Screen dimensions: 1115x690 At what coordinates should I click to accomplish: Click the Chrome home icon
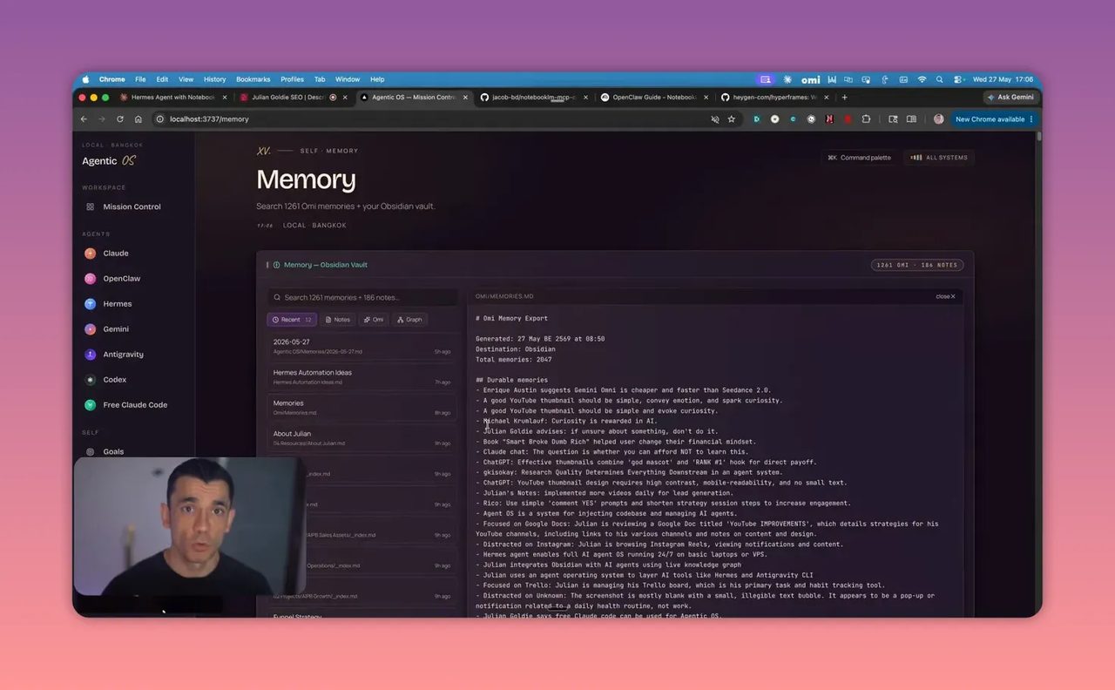click(139, 119)
